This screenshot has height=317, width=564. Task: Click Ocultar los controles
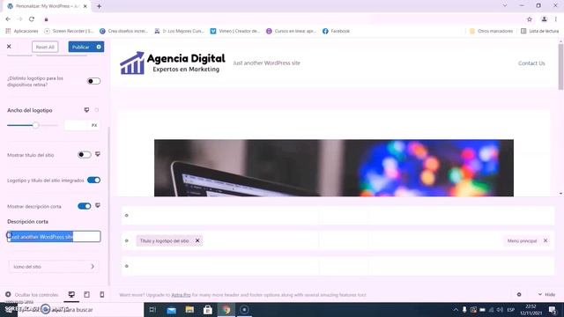[32, 295]
